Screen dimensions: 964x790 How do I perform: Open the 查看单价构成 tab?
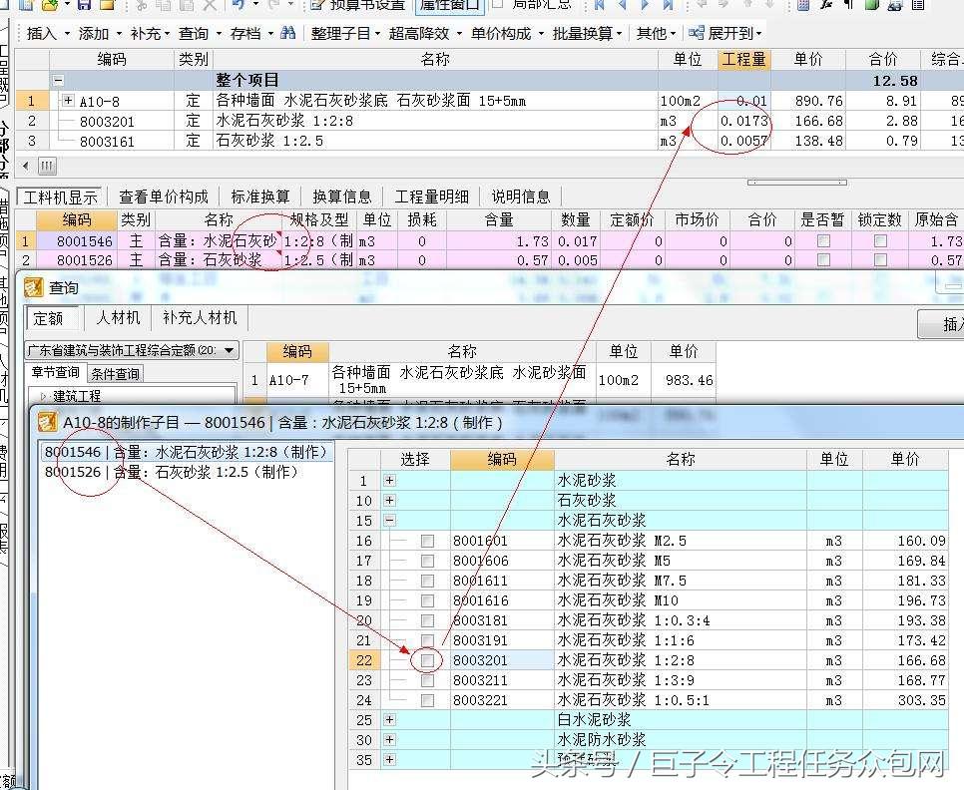[164, 197]
